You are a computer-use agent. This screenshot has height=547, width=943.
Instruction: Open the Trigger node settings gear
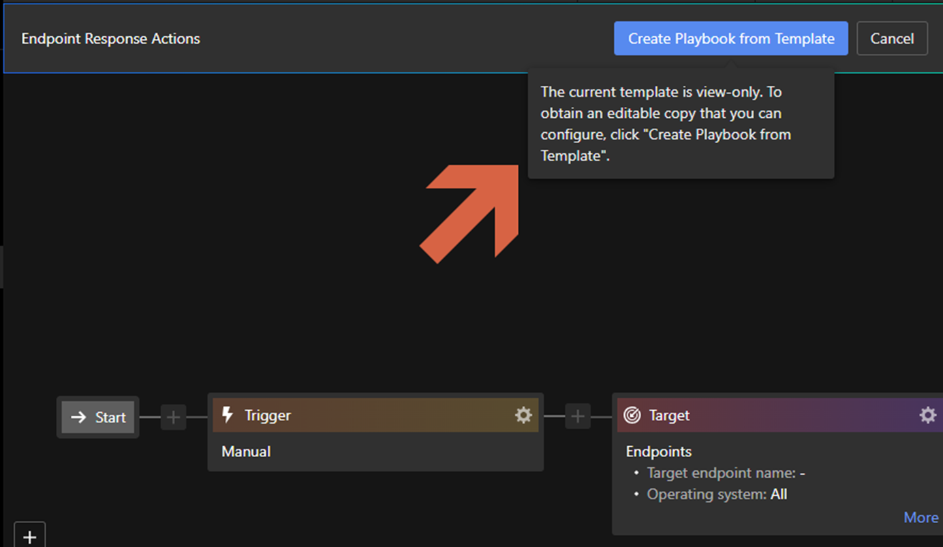coord(523,416)
